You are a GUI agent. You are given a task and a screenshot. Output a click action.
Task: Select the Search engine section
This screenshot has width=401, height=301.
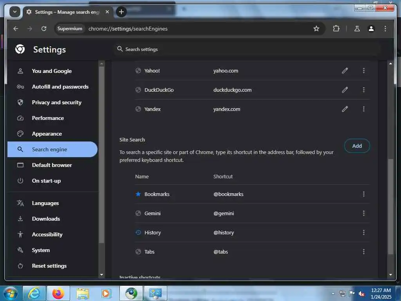(x=52, y=149)
